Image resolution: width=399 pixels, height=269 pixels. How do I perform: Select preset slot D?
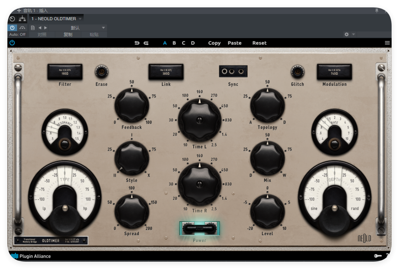click(193, 43)
